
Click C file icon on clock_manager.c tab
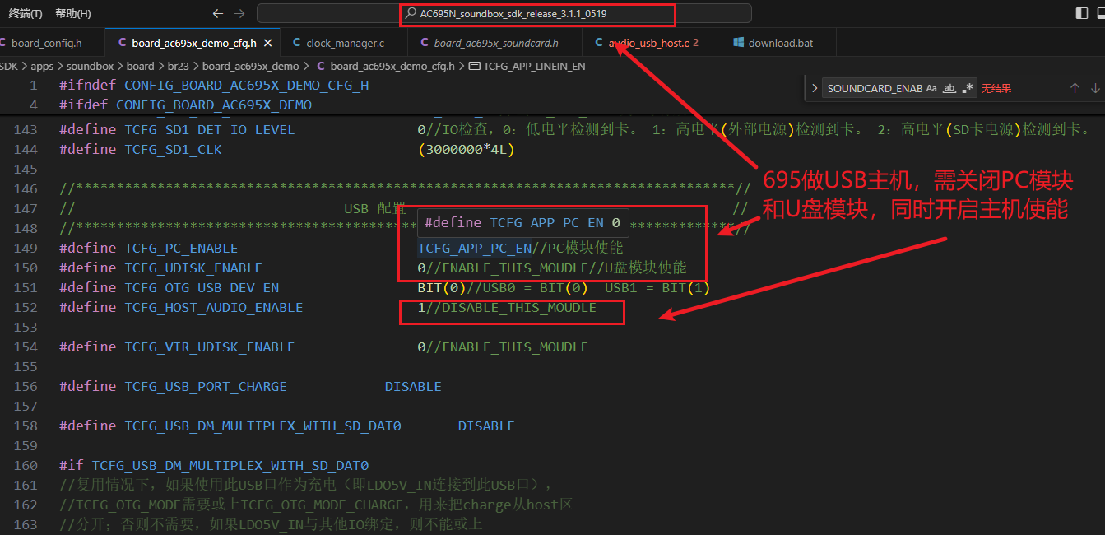[x=297, y=43]
